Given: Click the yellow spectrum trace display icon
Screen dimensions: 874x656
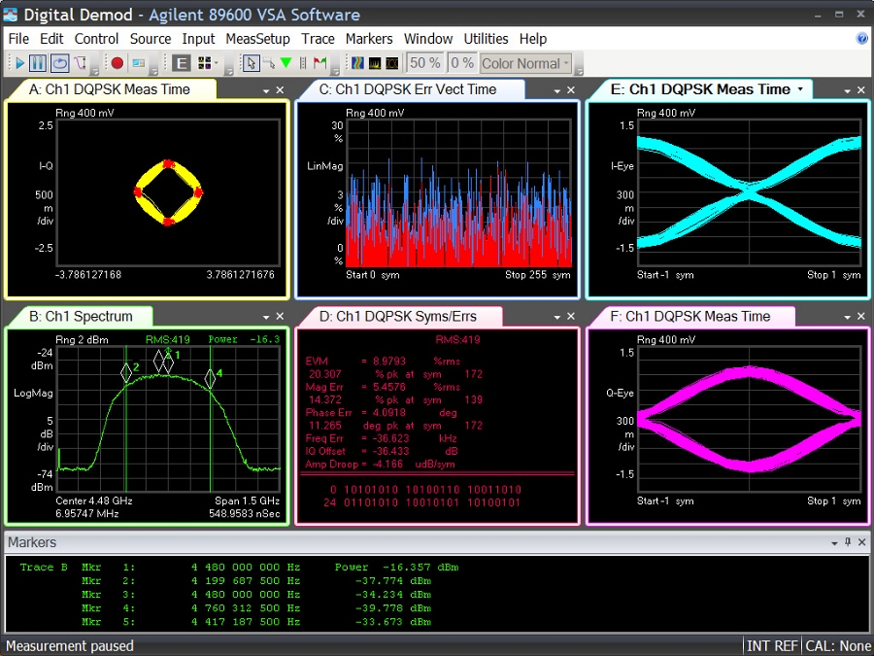Looking at the screenshot, I should (x=375, y=63).
